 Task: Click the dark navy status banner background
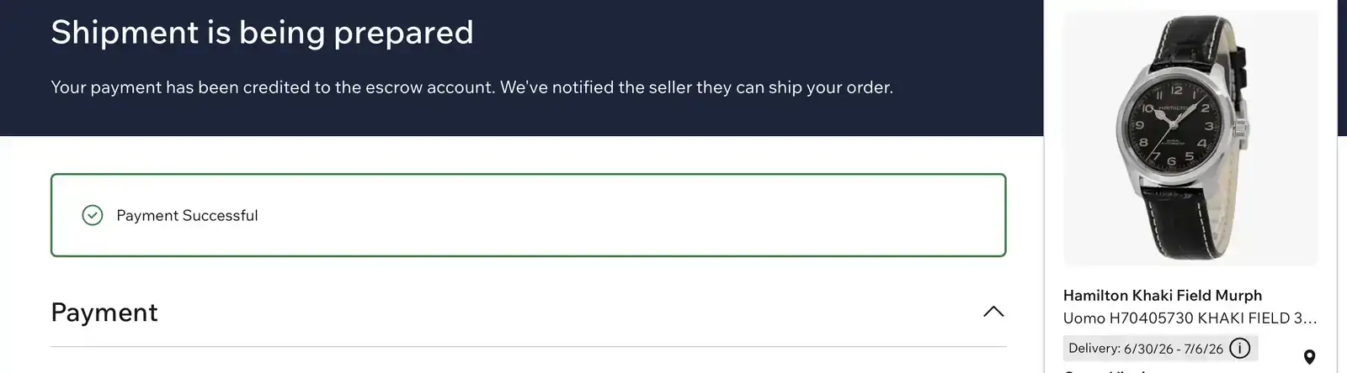(522, 118)
